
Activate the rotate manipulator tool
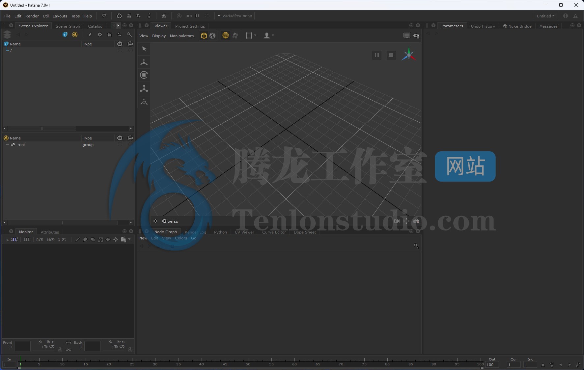click(144, 75)
